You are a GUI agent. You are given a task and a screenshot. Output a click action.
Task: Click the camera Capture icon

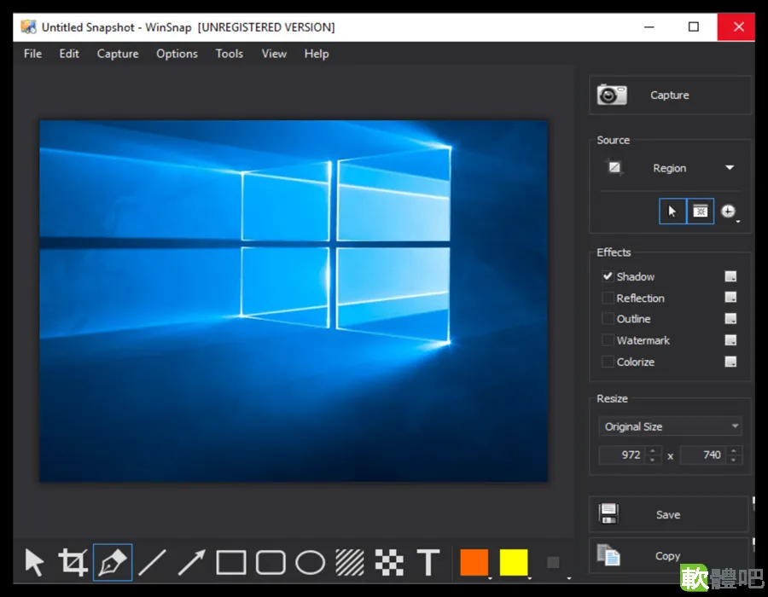pyautogui.click(x=612, y=95)
